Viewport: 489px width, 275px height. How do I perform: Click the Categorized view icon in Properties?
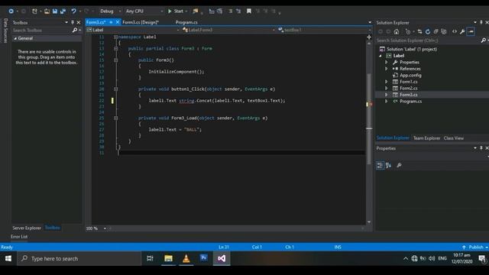click(380, 166)
